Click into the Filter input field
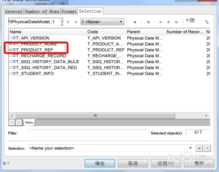Screen dimensions: 219x172 [88, 133]
